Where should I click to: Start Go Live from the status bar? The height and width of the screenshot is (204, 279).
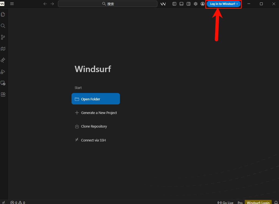point(226,202)
